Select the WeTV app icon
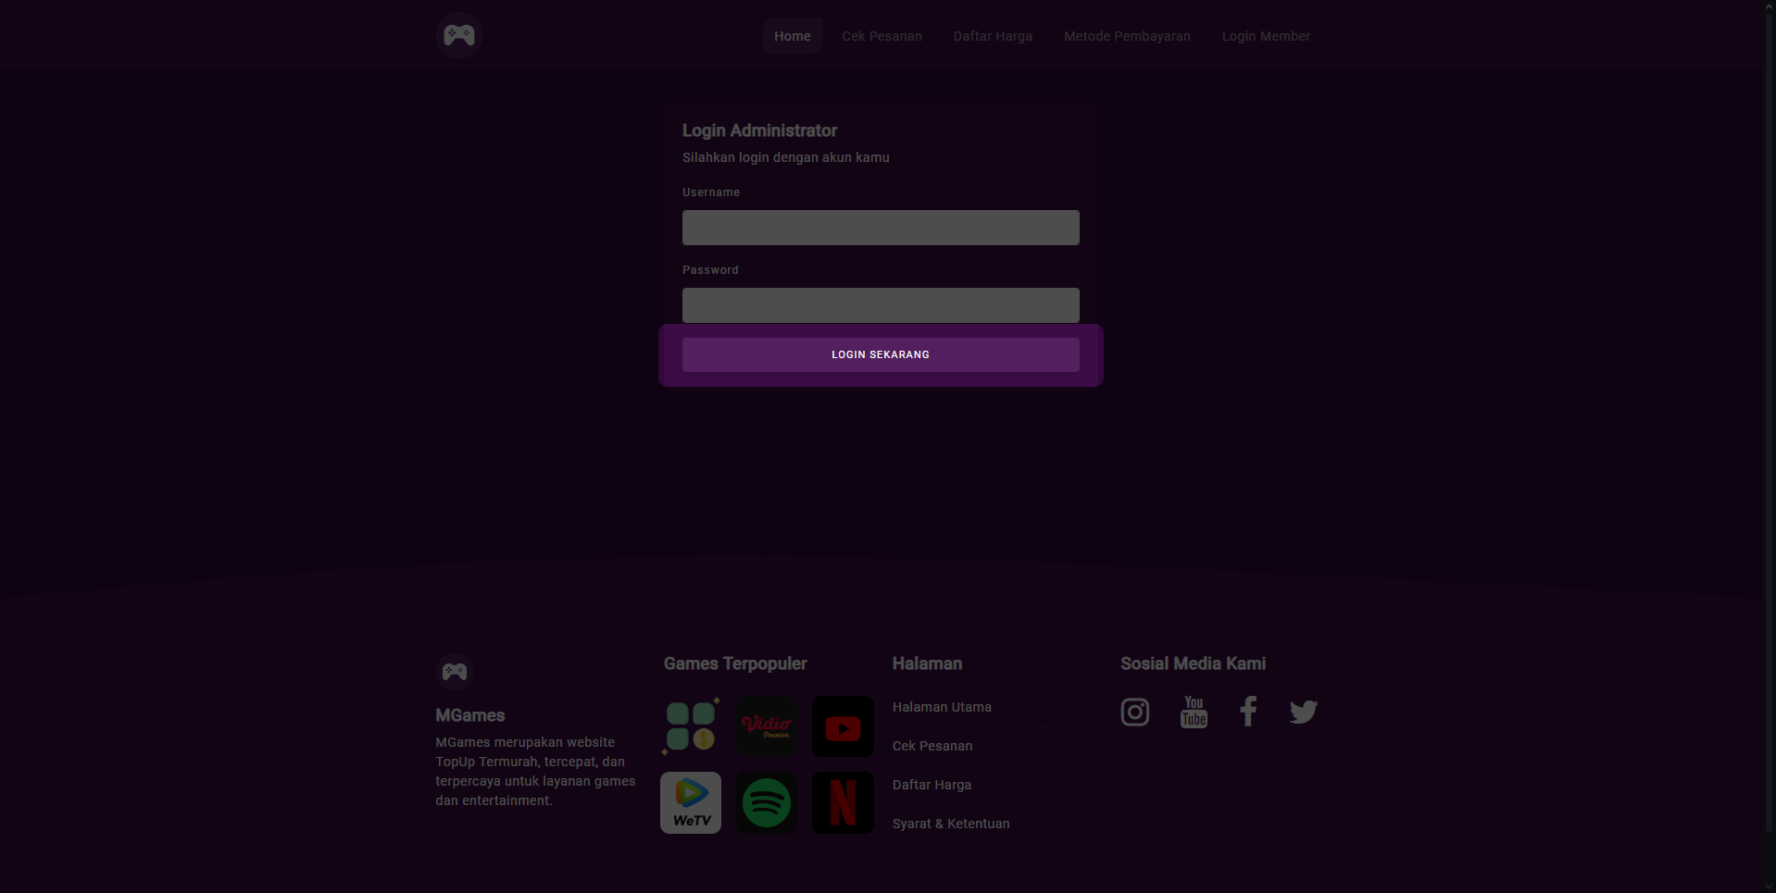Screen dimensions: 1776x893 coord(691,802)
